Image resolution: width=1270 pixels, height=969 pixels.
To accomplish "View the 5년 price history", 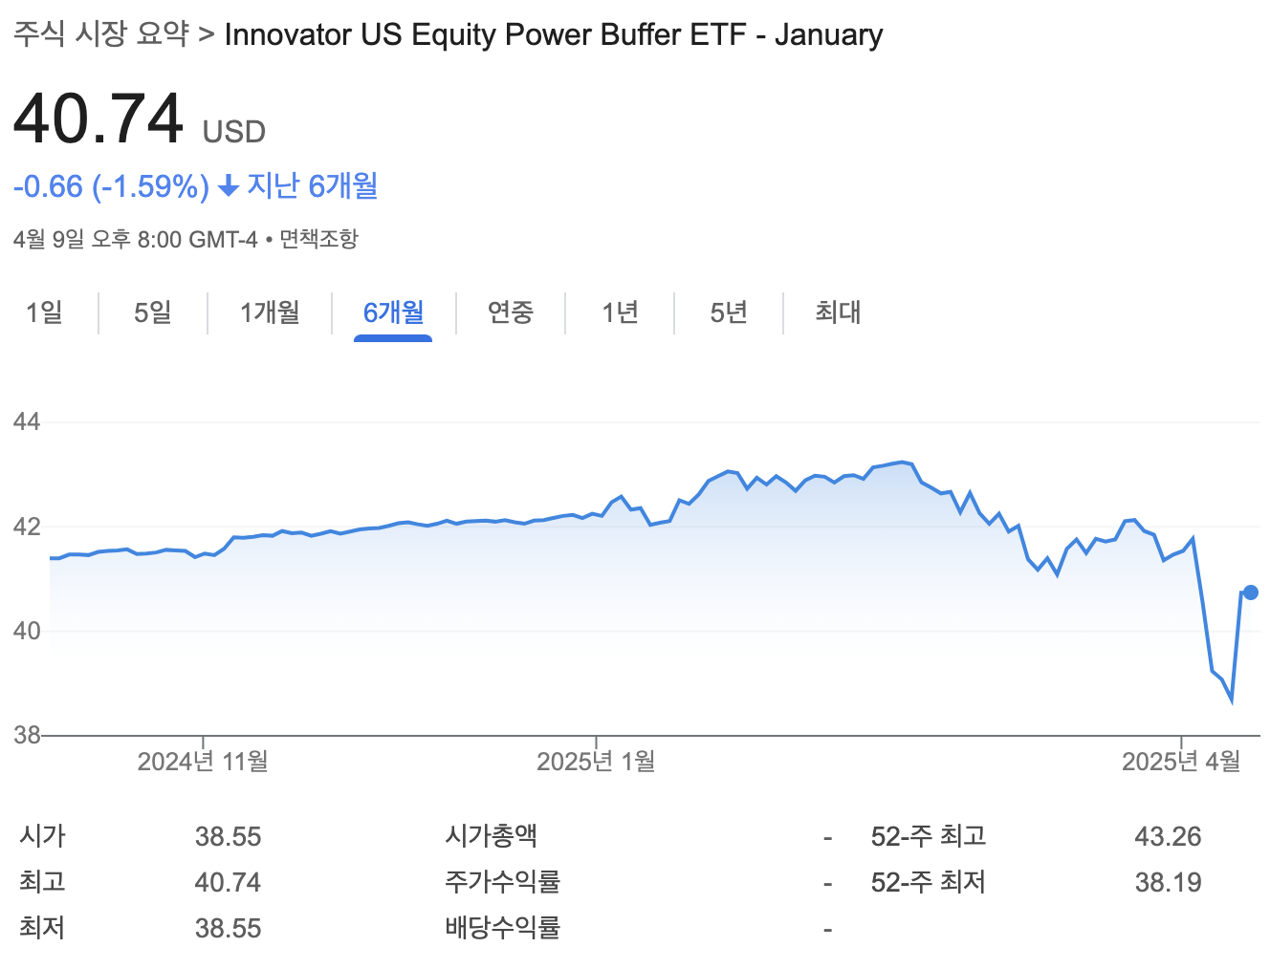I will tap(728, 312).
